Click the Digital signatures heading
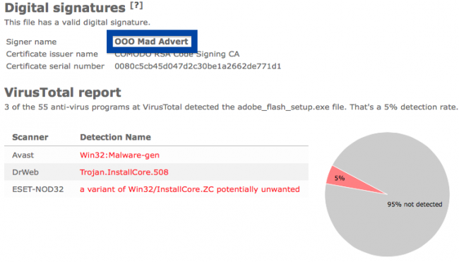The width and height of the screenshot is (459, 262). pos(65,8)
